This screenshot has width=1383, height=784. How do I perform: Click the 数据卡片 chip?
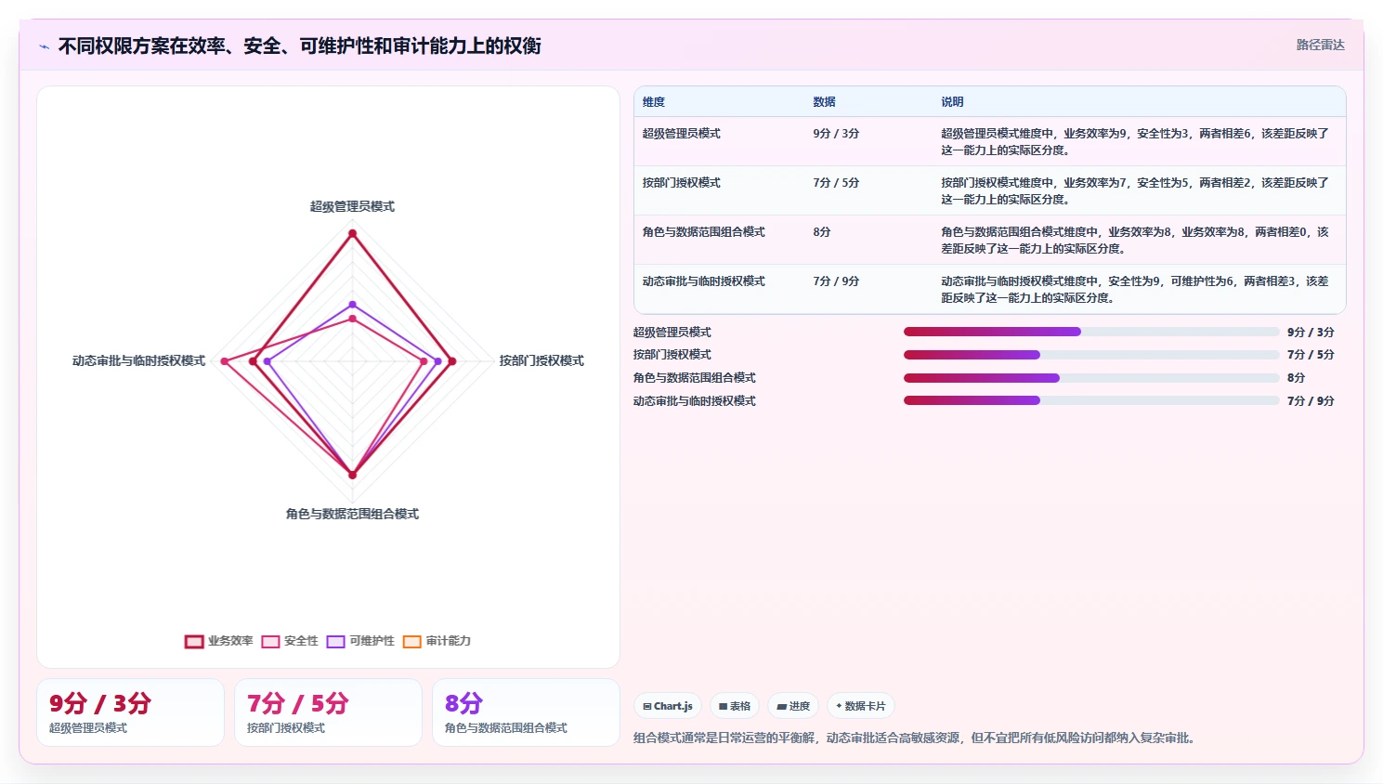click(861, 706)
